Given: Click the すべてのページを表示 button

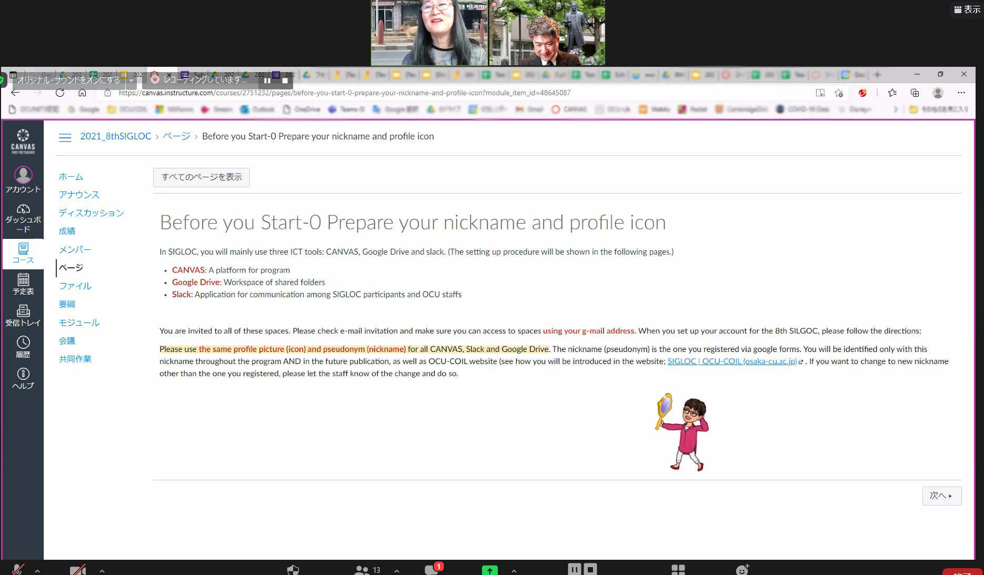Looking at the screenshot, I should [202, 177].
